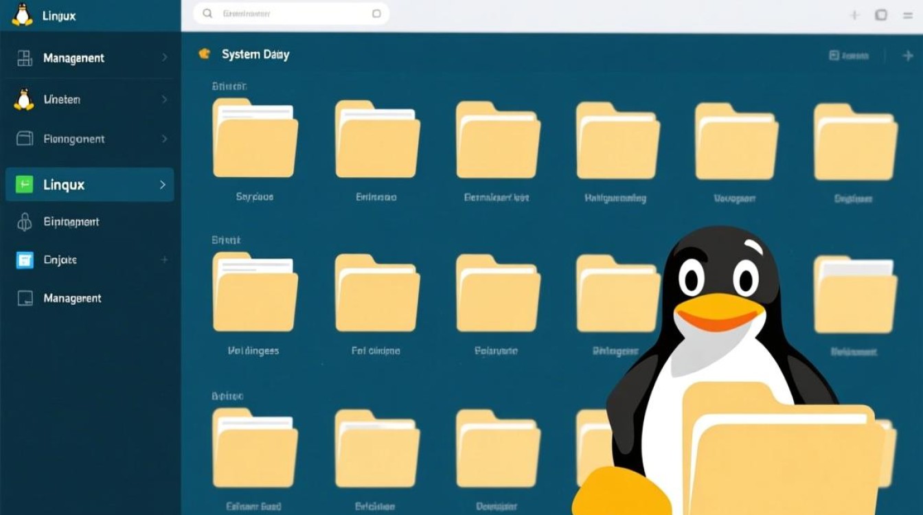Viewport: 923px width, 515px height.
Task: Click the search magnifier icon in the top bar
Action: 207,13
